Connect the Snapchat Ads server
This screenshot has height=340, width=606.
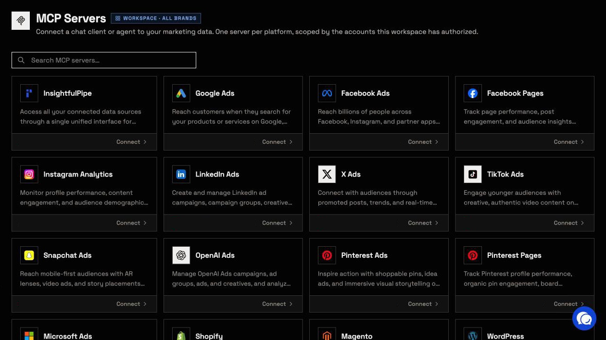coord(131,304)
